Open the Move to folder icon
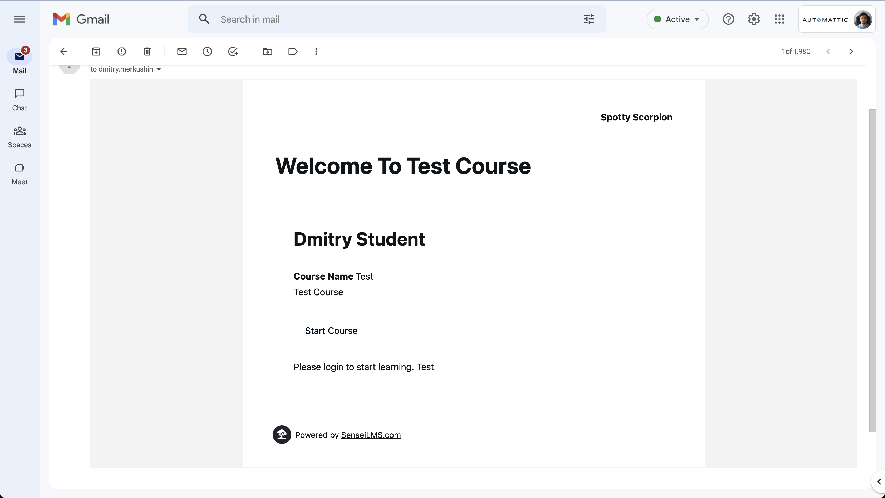Viewport: 885px width, 498px height. tap(267, 52)
